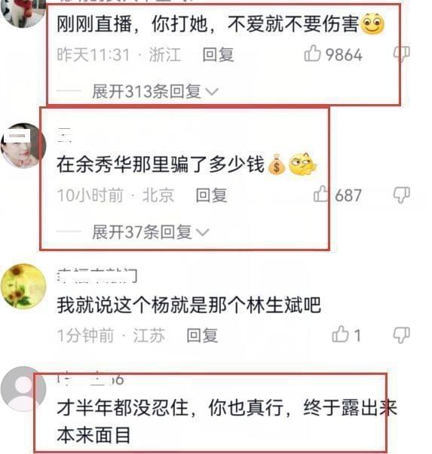Open the gray default avatar profile
The image size is (432, 454).
[23, 388]
